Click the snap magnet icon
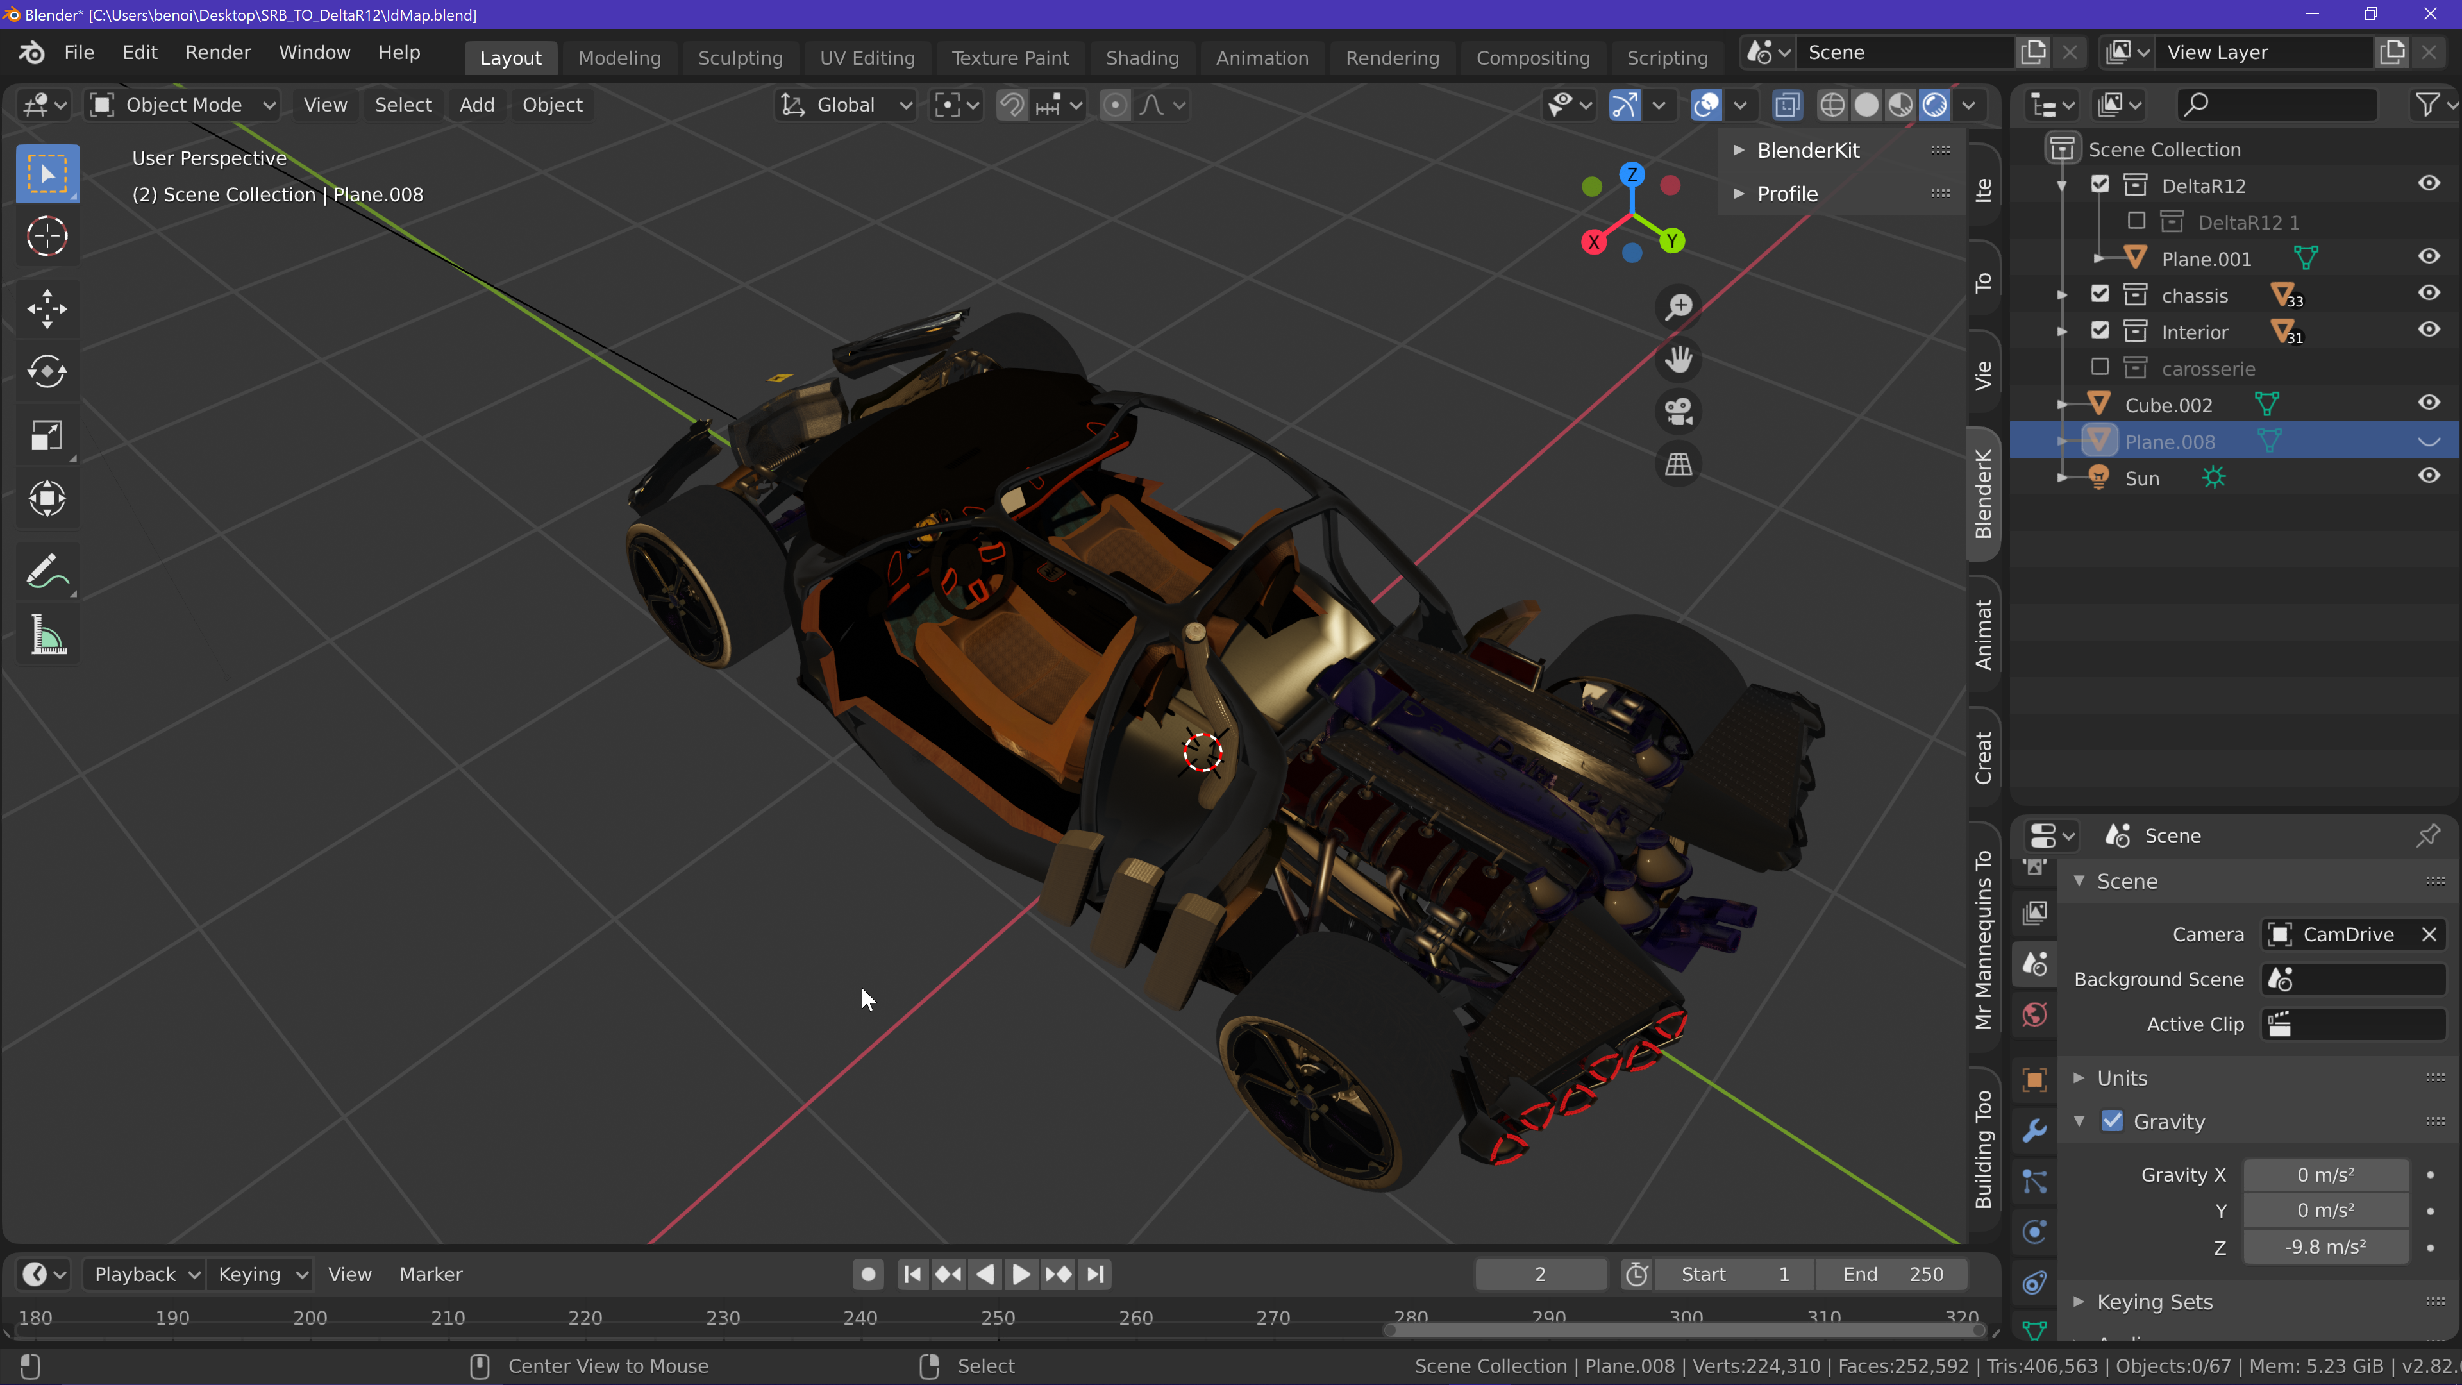This screenshot has height=1385, width=2462. coord(1011,105)
